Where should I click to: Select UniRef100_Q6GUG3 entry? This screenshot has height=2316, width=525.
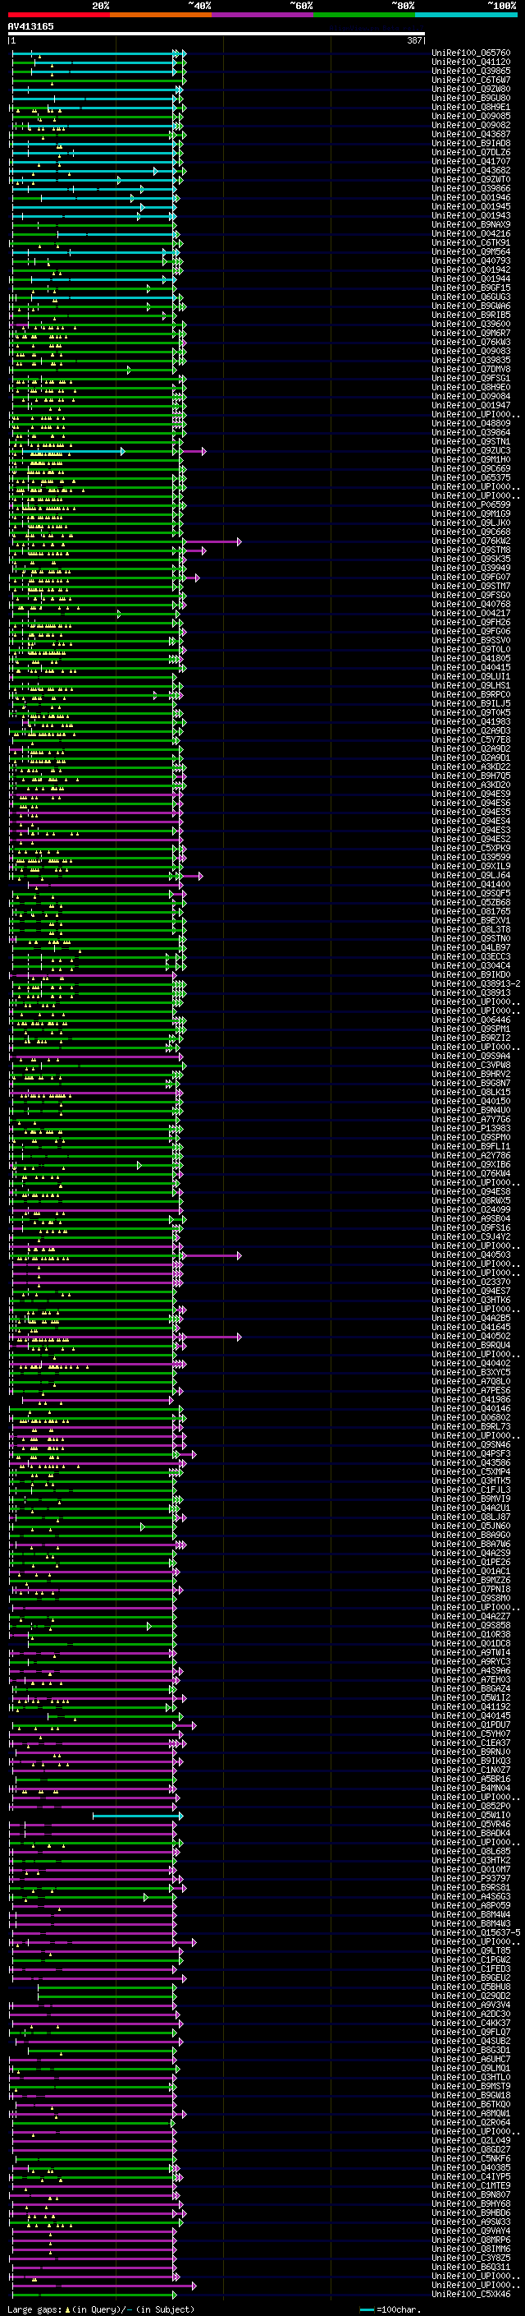[471, 297]
